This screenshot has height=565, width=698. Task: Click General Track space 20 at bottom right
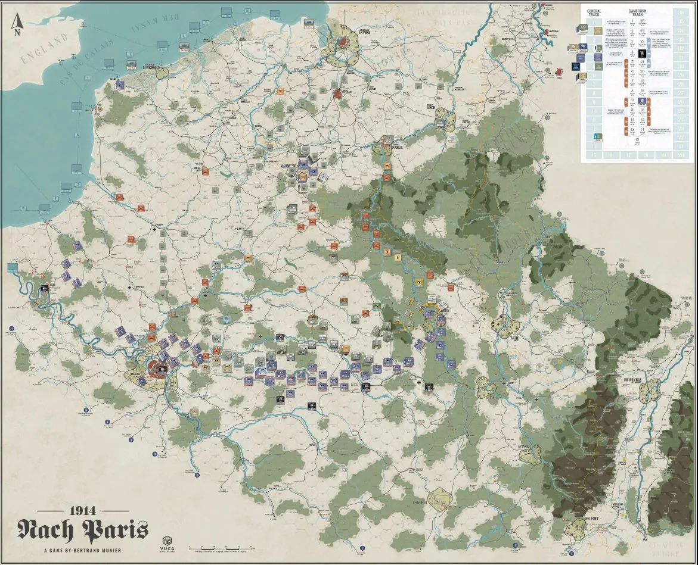click(681, 155)
